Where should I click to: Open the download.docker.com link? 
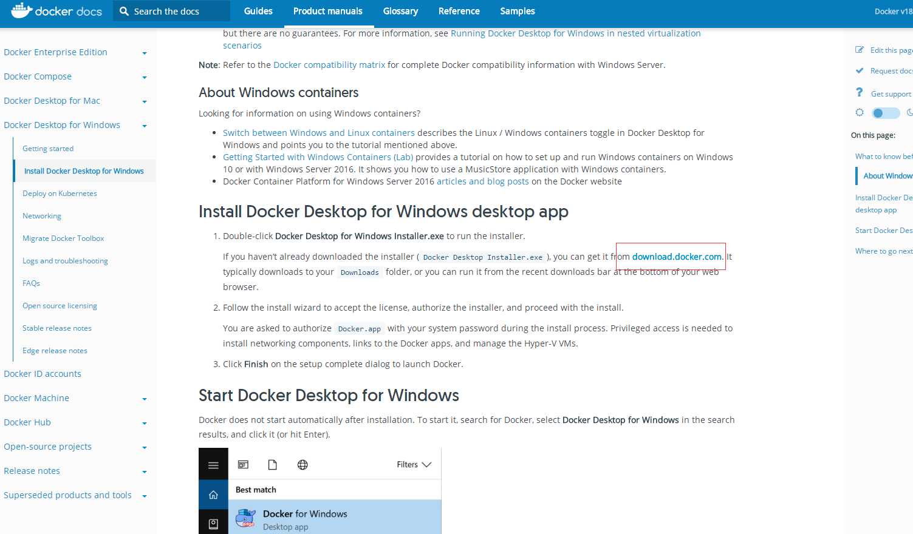pyautogui.click(x=677, y=257)
